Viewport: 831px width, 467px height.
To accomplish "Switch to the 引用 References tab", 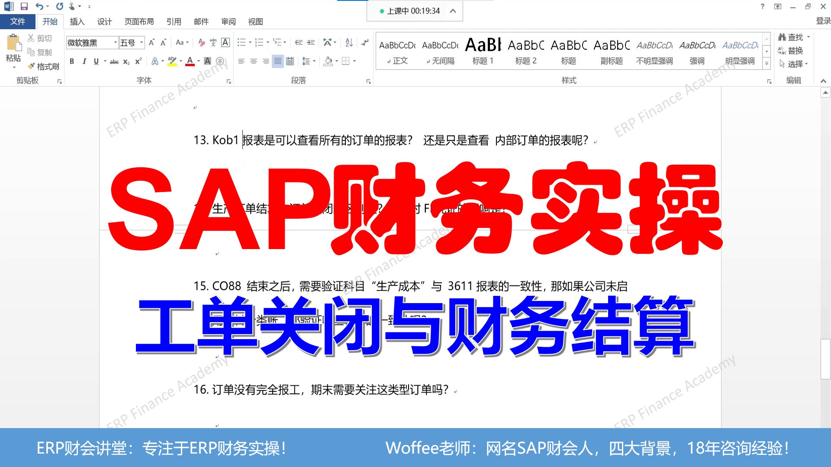I will pos(174,22).
